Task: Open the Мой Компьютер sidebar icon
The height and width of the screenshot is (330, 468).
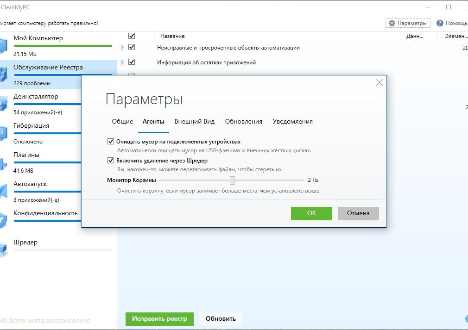Action: [x=3, y=46]
